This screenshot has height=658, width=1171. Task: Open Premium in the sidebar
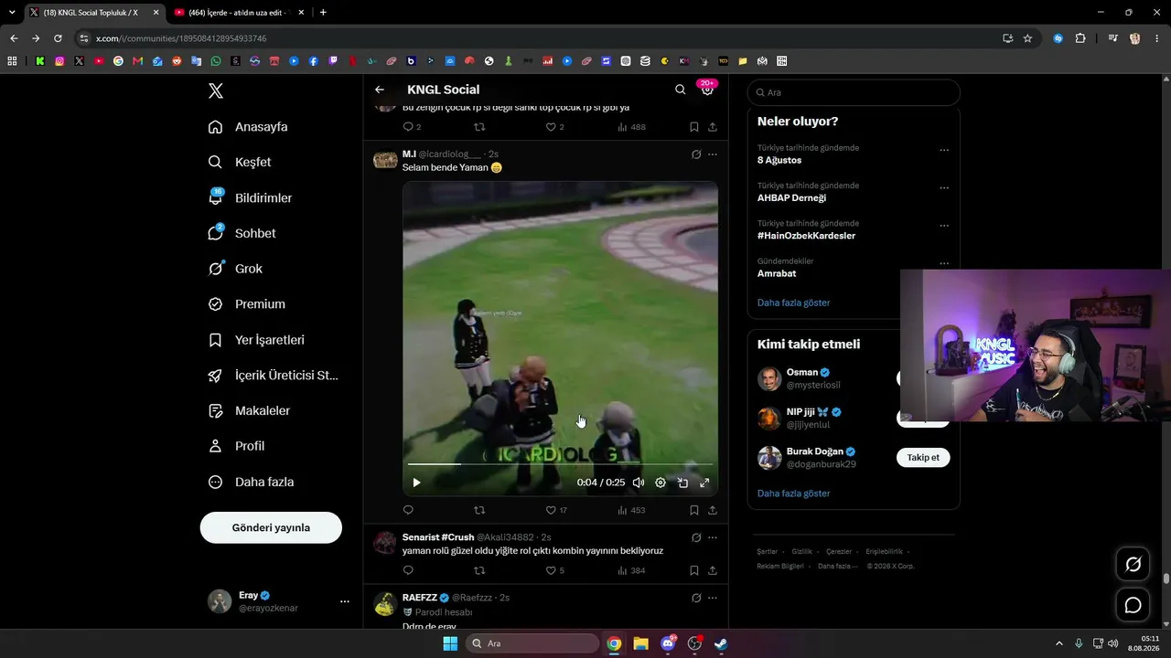pyautogui.click(x=246, y=304)
